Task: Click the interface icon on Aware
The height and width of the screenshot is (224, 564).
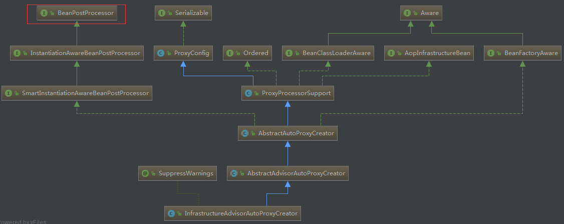Action: pyautogui.click(x=407, y=13)
